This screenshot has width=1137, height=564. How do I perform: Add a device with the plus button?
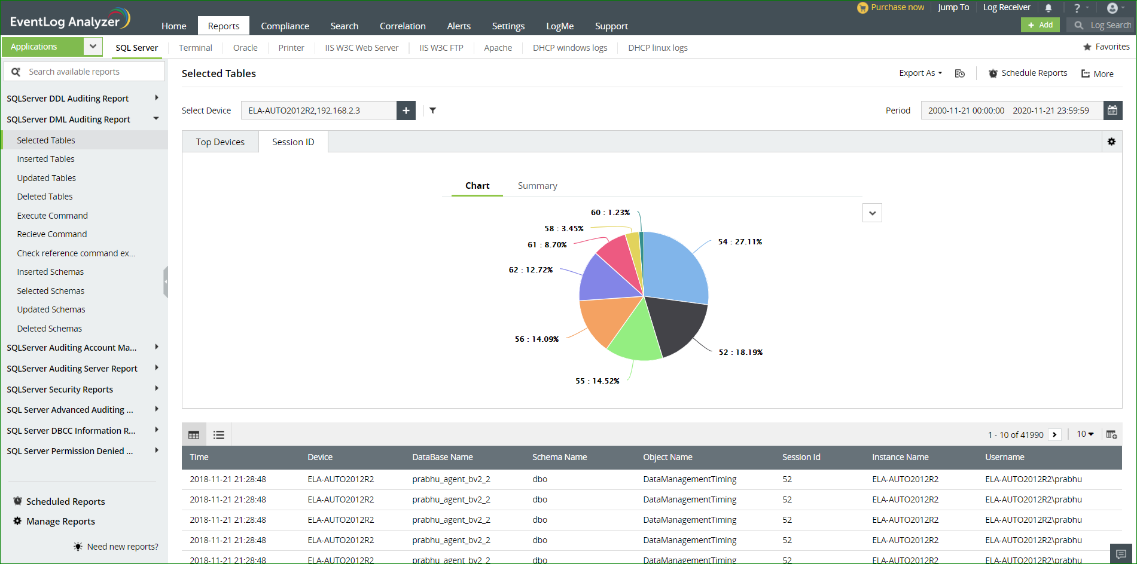click(x=406, y=111)
